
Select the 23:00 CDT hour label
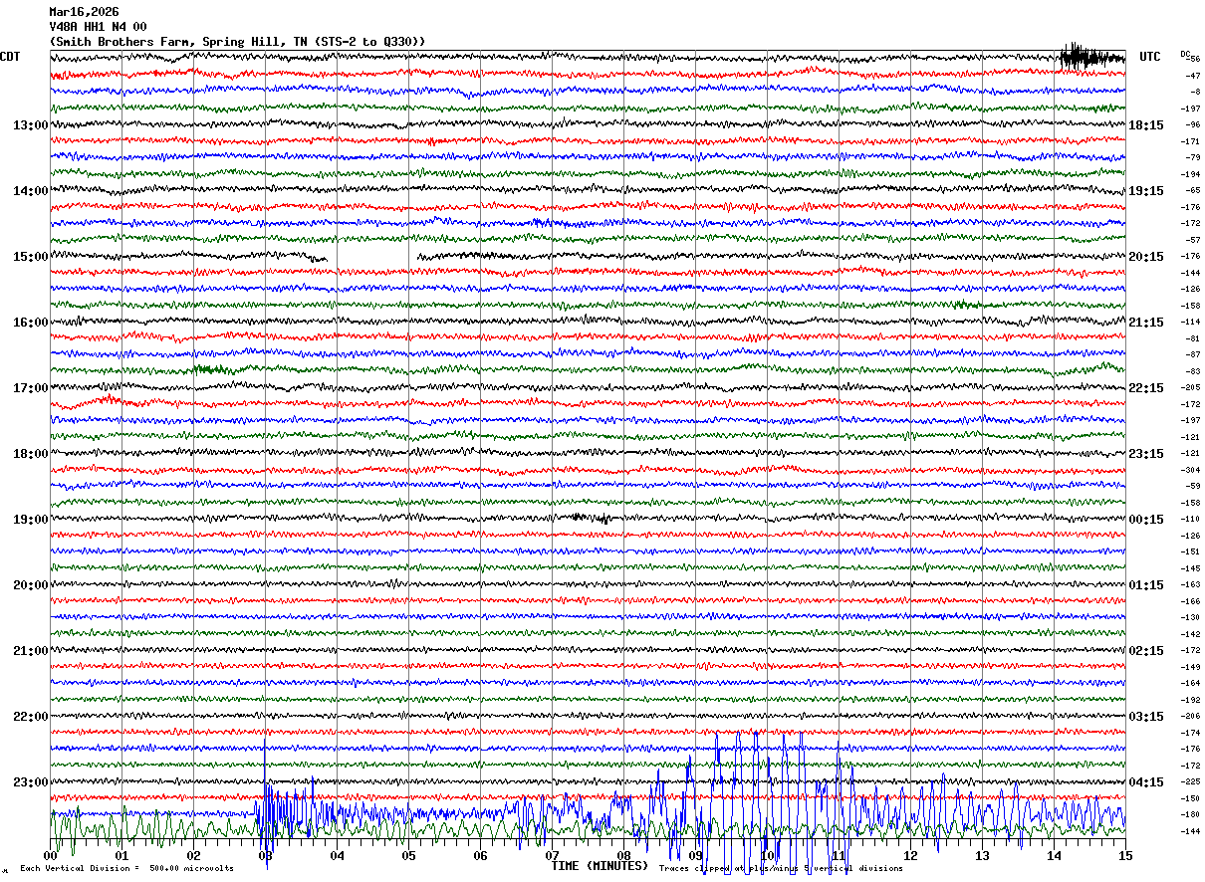tap(30, 782)
